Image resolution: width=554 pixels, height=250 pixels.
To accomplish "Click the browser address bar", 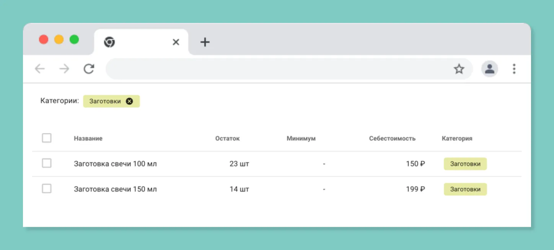I will 289,69.
